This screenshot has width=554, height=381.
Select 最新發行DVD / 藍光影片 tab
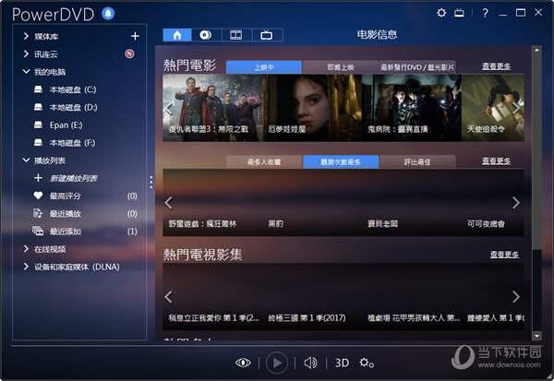click(x=417, y=67)
